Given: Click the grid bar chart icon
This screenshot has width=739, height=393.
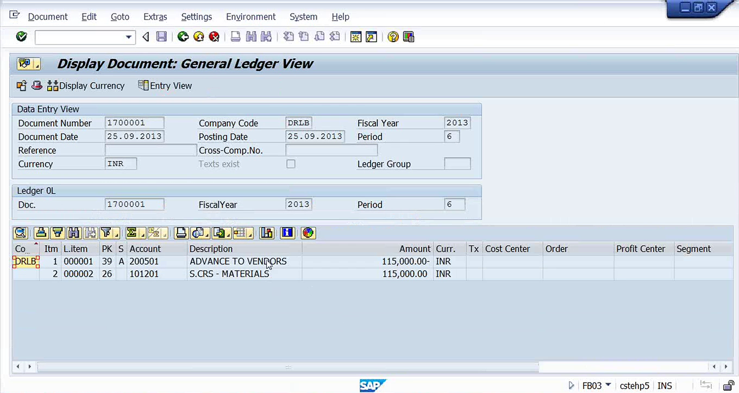Looking at the screenshot, I should pyautogui.click(x=266, y=233).
